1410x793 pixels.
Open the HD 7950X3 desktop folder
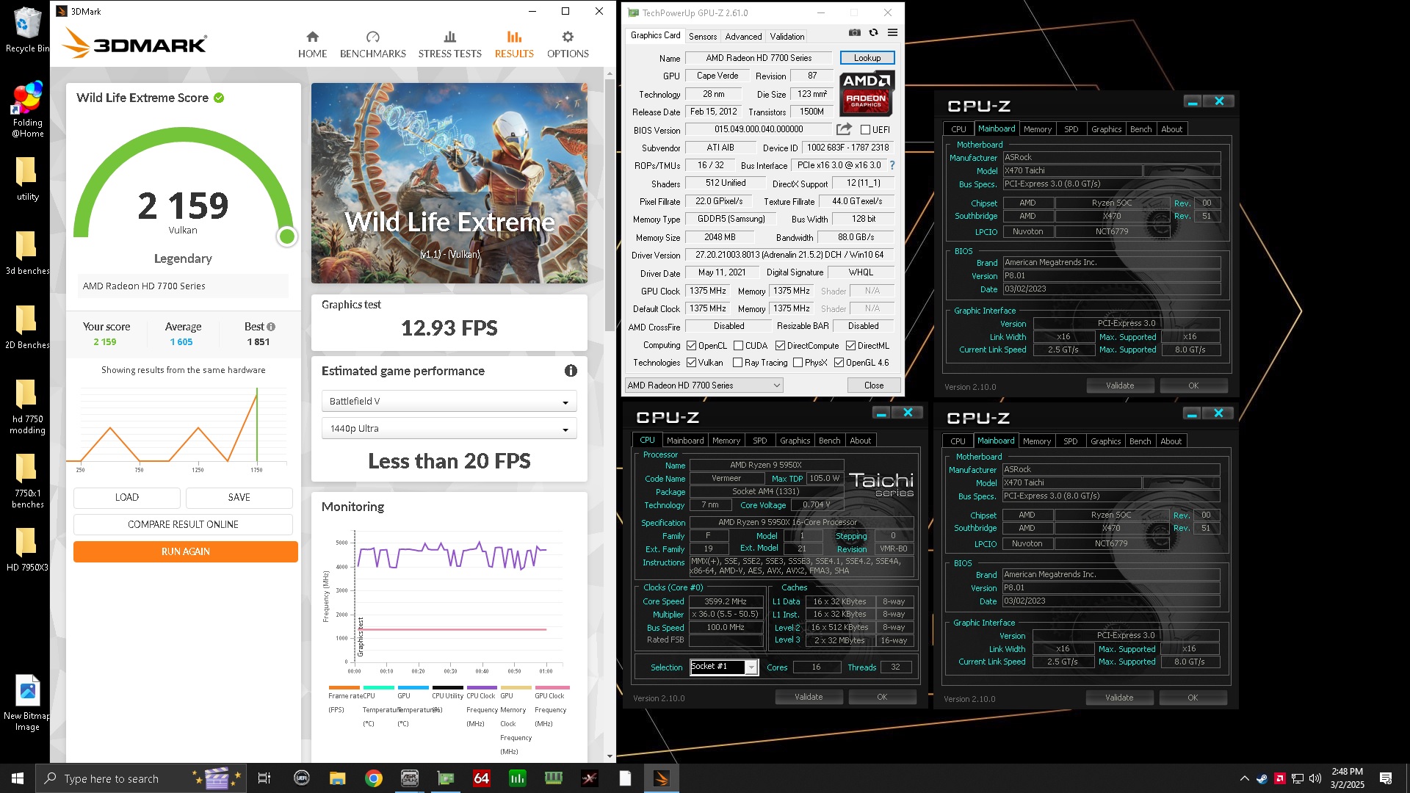click(x=27, y=549)
